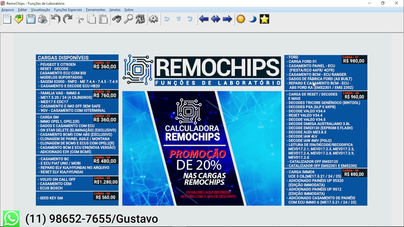Click the CHK 16 checksum icon

(178, 19)
